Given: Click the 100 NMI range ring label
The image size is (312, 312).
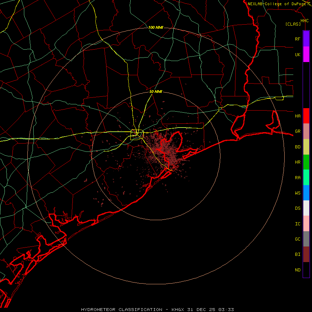Looking at the screenshot, I should point(156,27).
